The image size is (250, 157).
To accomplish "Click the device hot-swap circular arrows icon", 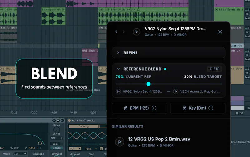I will [x=54, y=120].
